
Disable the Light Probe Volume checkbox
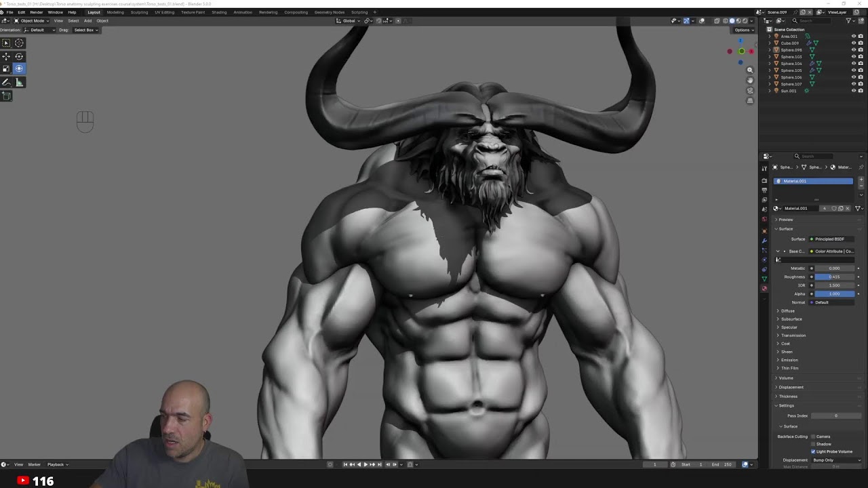814,451
